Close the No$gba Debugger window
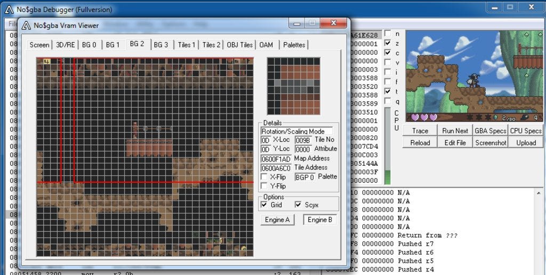546x275 pixels. tap(532, 7)
